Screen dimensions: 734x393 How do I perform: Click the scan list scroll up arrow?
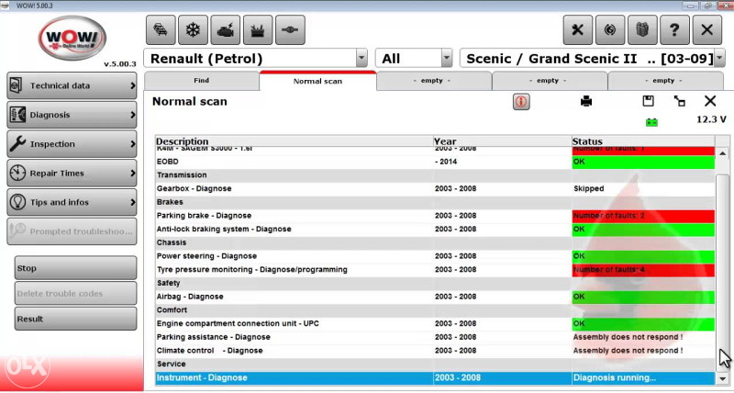tap(722, 153)
